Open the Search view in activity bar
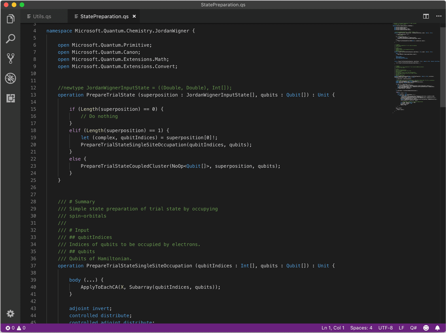This screenshot has height=333, width=446. click(11, 39)
